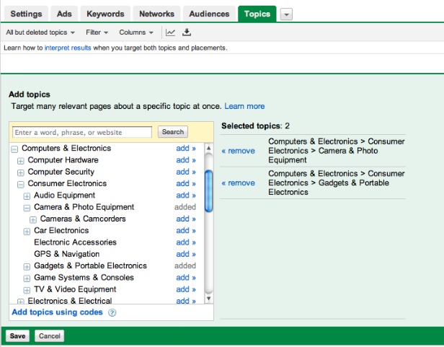
Task: Open the extra tabs dropdown arrow
Action: tap(286, 14)
